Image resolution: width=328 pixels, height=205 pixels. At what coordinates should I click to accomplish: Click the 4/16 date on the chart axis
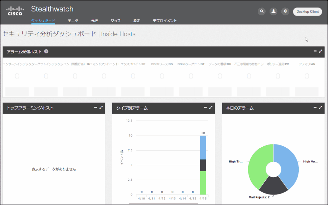pyautogui.click(x=203, y=198)
